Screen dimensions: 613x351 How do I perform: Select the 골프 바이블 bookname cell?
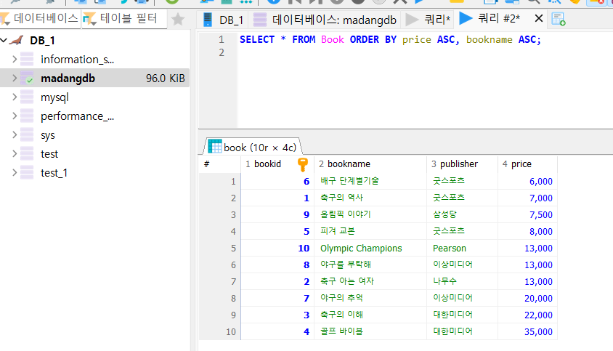(x=370, y=331)
